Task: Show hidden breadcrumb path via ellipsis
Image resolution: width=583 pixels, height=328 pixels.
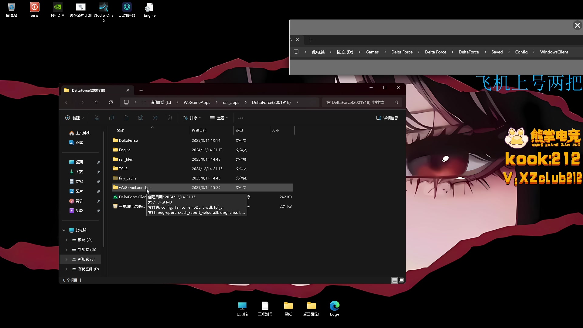Action: (144, 102)
